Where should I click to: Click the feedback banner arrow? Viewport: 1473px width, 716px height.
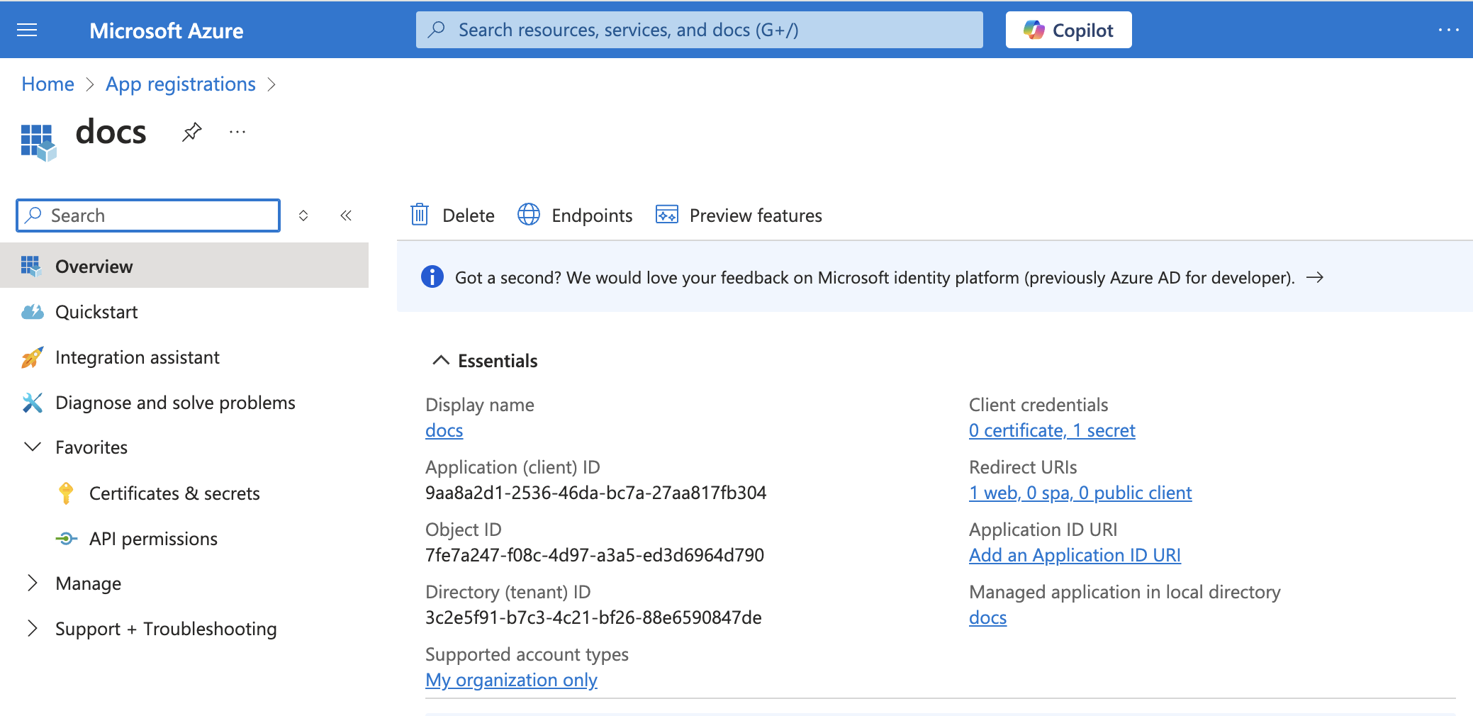point(1315,277)
